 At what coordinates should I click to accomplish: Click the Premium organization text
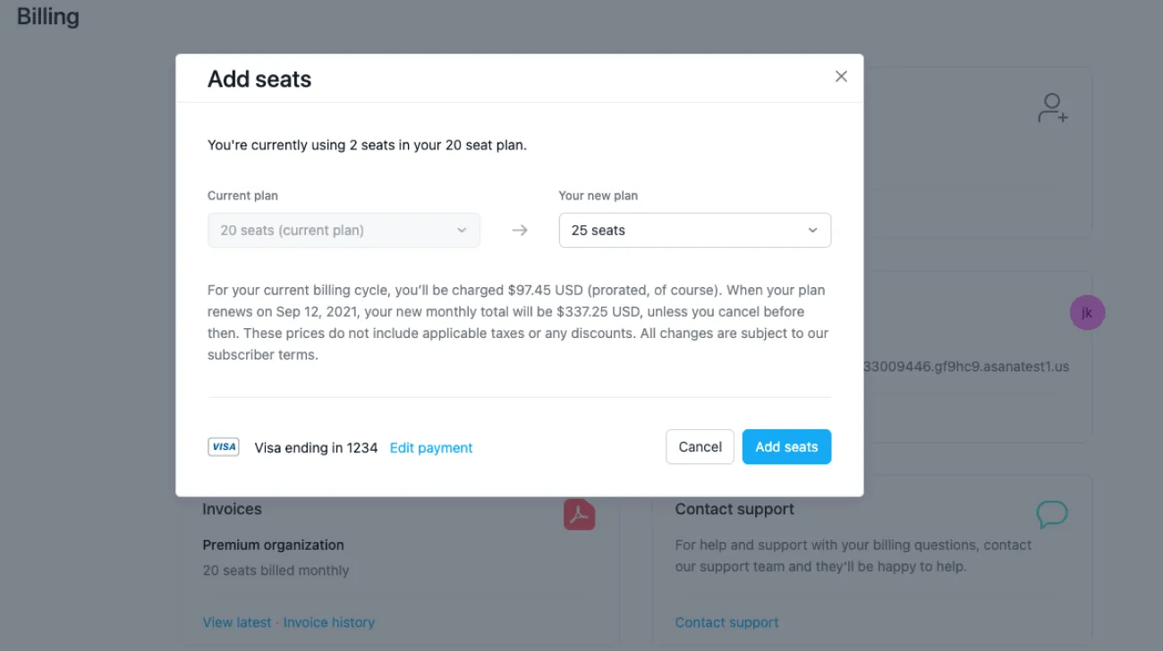[273, 545]
